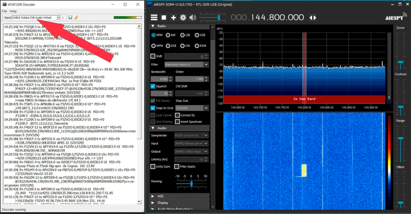Click the decoder log scrollbar up arrow
This screenshot has width=411, height=214.
[x=139, y=26]
